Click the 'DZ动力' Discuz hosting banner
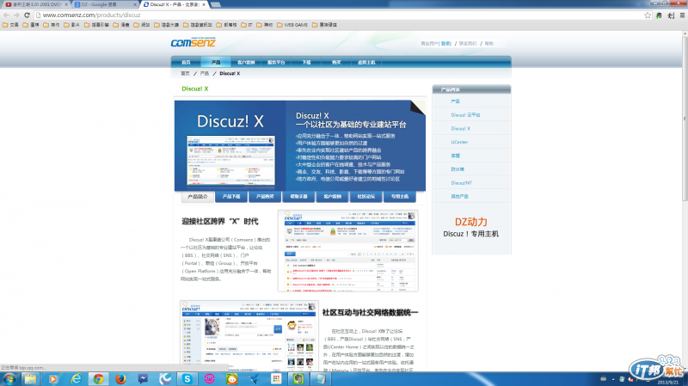Viewport: 688px width, 386px height. (471, 227)
